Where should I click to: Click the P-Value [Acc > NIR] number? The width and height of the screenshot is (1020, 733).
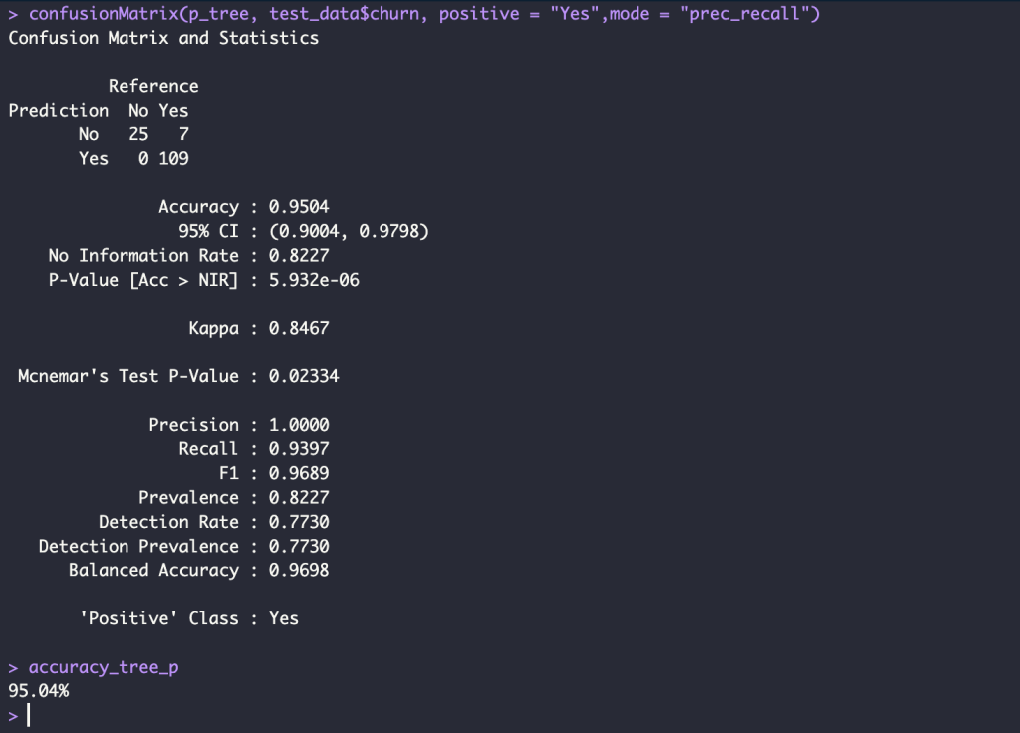click(314, 280)
